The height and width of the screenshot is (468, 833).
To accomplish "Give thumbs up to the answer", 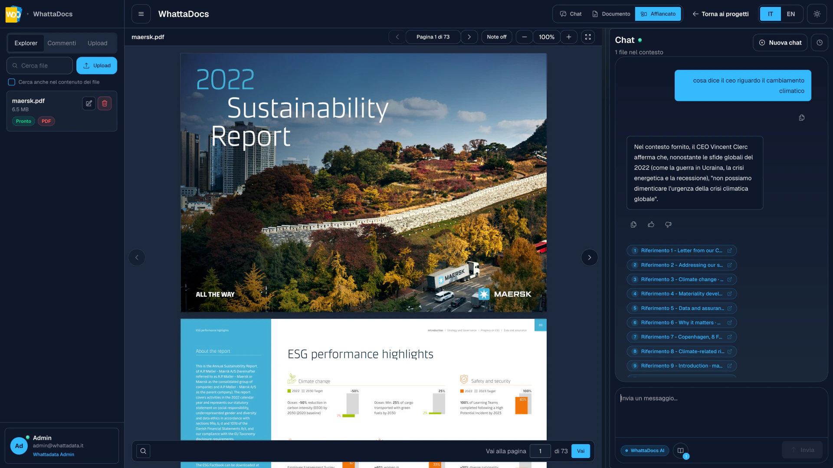I will [651, 224].
